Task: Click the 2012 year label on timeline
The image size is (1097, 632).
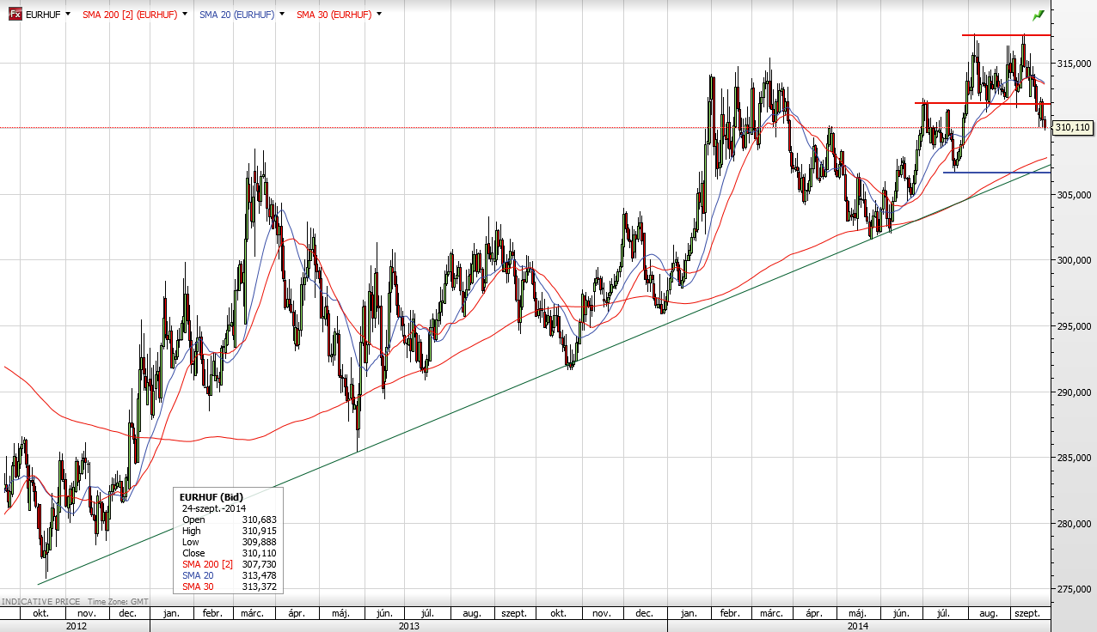Action: pyautogui.click(x=75, y=626)
